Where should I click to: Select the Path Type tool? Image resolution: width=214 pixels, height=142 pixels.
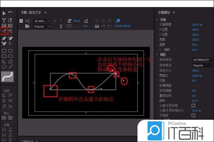pos(4,31)
